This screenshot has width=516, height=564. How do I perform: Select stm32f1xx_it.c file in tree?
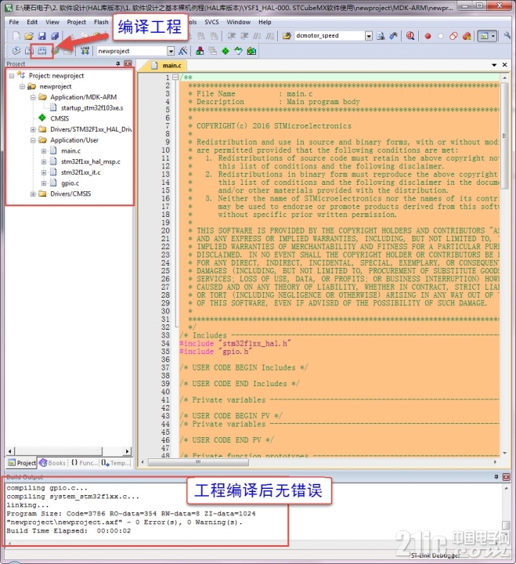pos(81,172)
